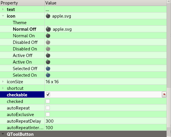Select the blue apple icon for Selected Off
The image size is (171, 137).
pyautogui.click(x=48, y=69)
